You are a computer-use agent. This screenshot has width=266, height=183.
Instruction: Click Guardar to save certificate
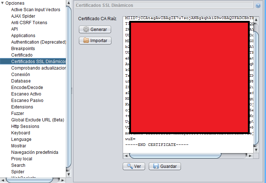[165, 166]
